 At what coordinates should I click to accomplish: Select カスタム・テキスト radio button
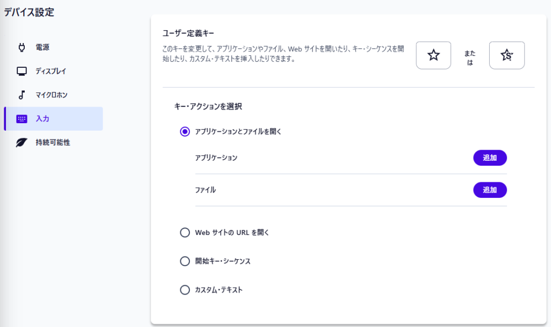[185, 290]
